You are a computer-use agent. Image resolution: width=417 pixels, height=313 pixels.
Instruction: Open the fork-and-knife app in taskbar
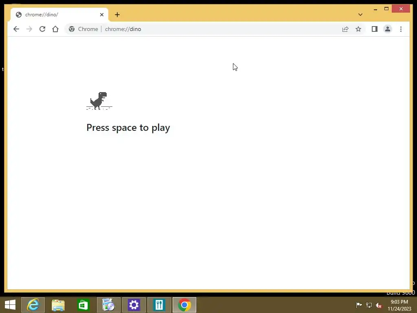click(x=159, y=305)
